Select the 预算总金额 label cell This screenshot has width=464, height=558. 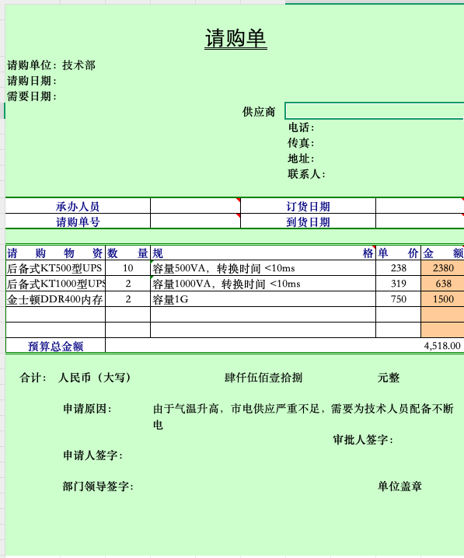pyautogui.click(x=55, y=346)
